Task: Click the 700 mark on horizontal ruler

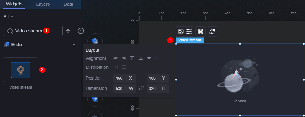Action: click(294, 14)
